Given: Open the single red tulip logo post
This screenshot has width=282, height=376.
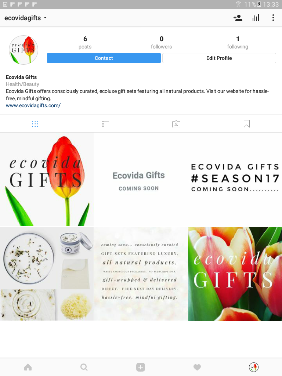Looking at the screenshot, I should click(47, 179).
